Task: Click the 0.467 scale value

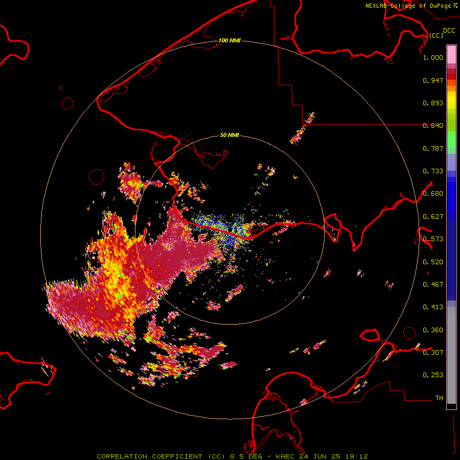Action: pos(433,285)
